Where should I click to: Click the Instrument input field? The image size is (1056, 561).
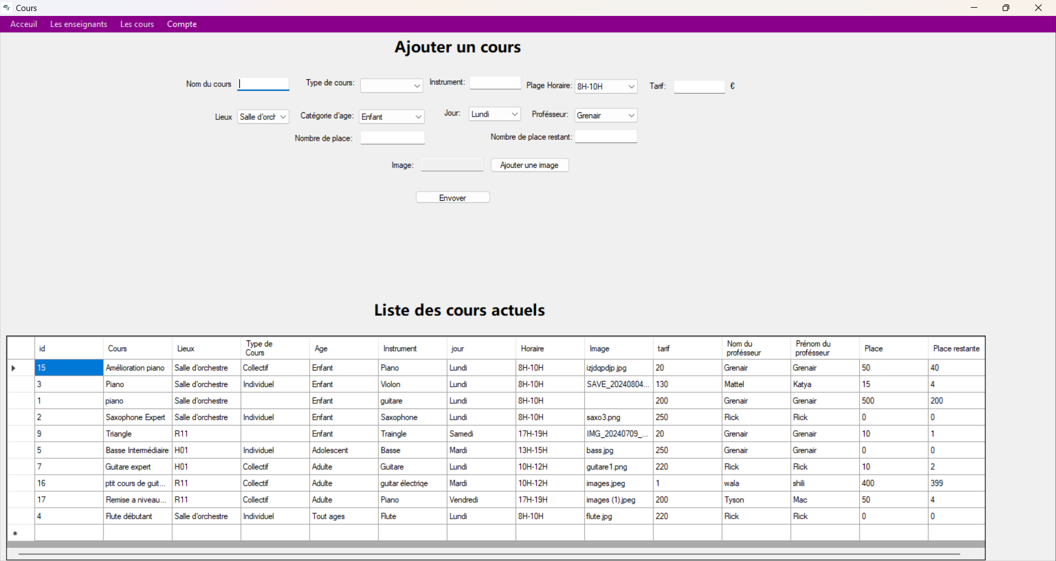coord(494,82)
